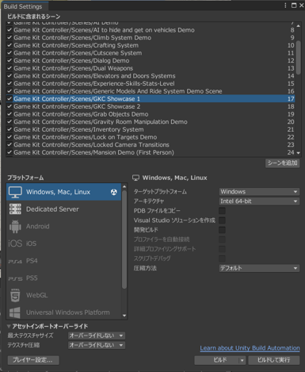Pick the PS5 platform icon

[x=15, y=278]
